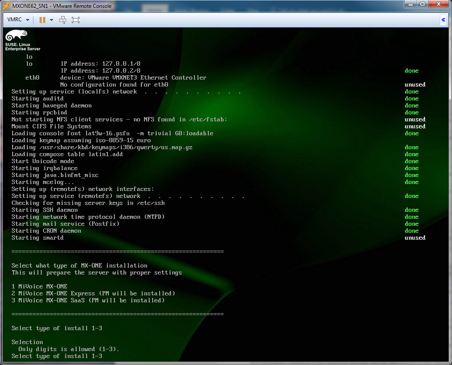
Task: Click the SUSE Linux Enterprise Server logo
Action: pos(23,40)
